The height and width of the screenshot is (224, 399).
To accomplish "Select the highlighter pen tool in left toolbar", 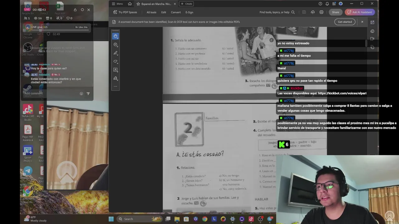I will [x=115, y=53].
